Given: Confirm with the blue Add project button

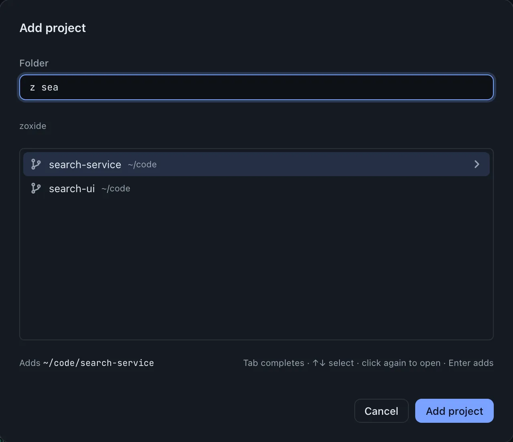Looking at the screenshot, I should pyautogui.click(x=454, y=411).
